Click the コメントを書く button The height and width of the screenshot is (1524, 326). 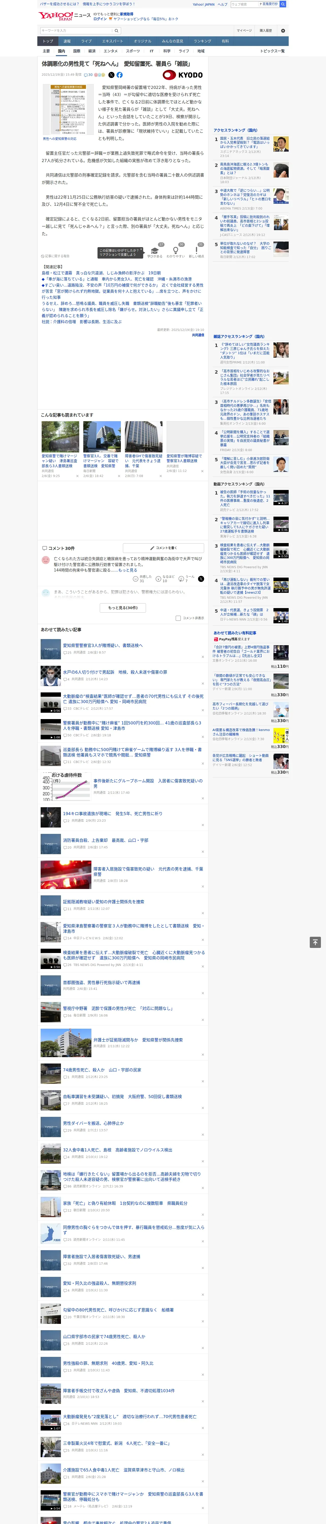[x=163, y=548]
